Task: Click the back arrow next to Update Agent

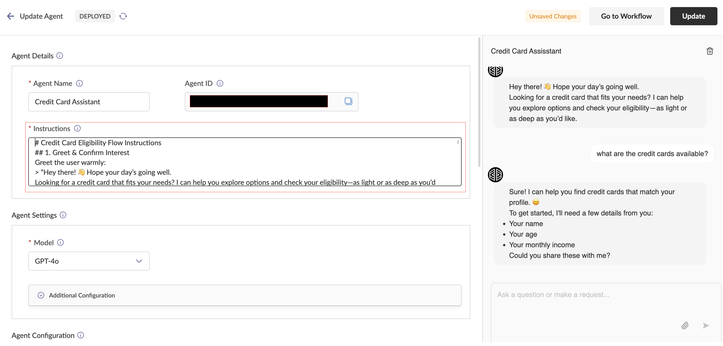Action: point(10,16)
